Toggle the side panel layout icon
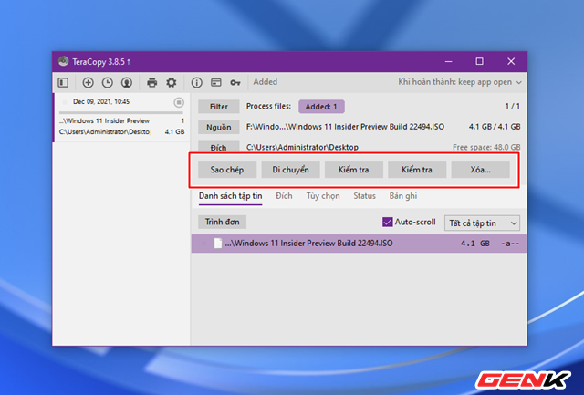Screen dimensions: 584x395 [63, 82]
